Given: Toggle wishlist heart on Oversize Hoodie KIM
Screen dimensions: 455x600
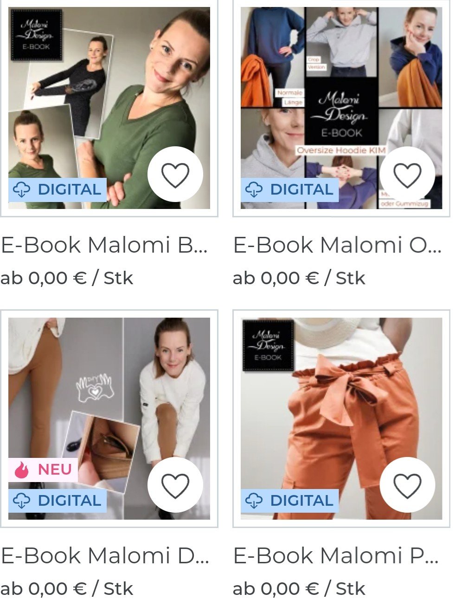Looking at the screenshot, I should [407, 175].
